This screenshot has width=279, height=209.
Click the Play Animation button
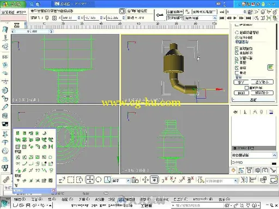coord(235,18)
